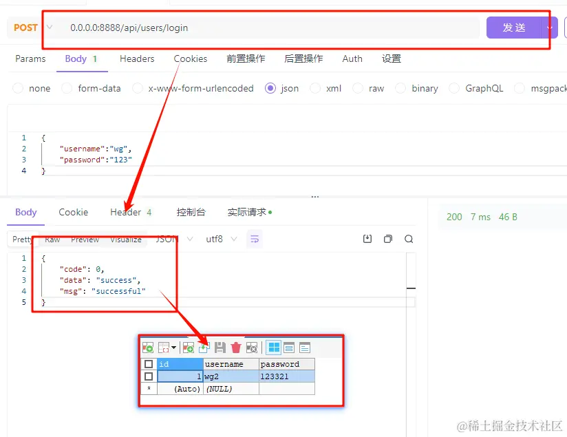Image resolution: width=567 pixels, height=437 pixels.
Task: Open the response Cookie tab
Action: 74,212
